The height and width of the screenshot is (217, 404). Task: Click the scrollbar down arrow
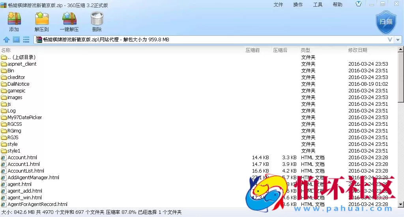(401, 205)
